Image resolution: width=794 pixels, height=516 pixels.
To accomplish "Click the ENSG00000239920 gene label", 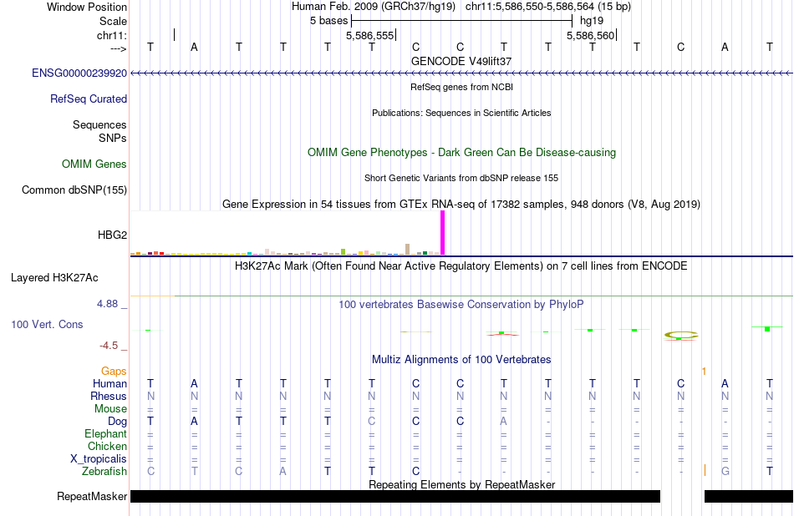I will (x=79, y=73).
